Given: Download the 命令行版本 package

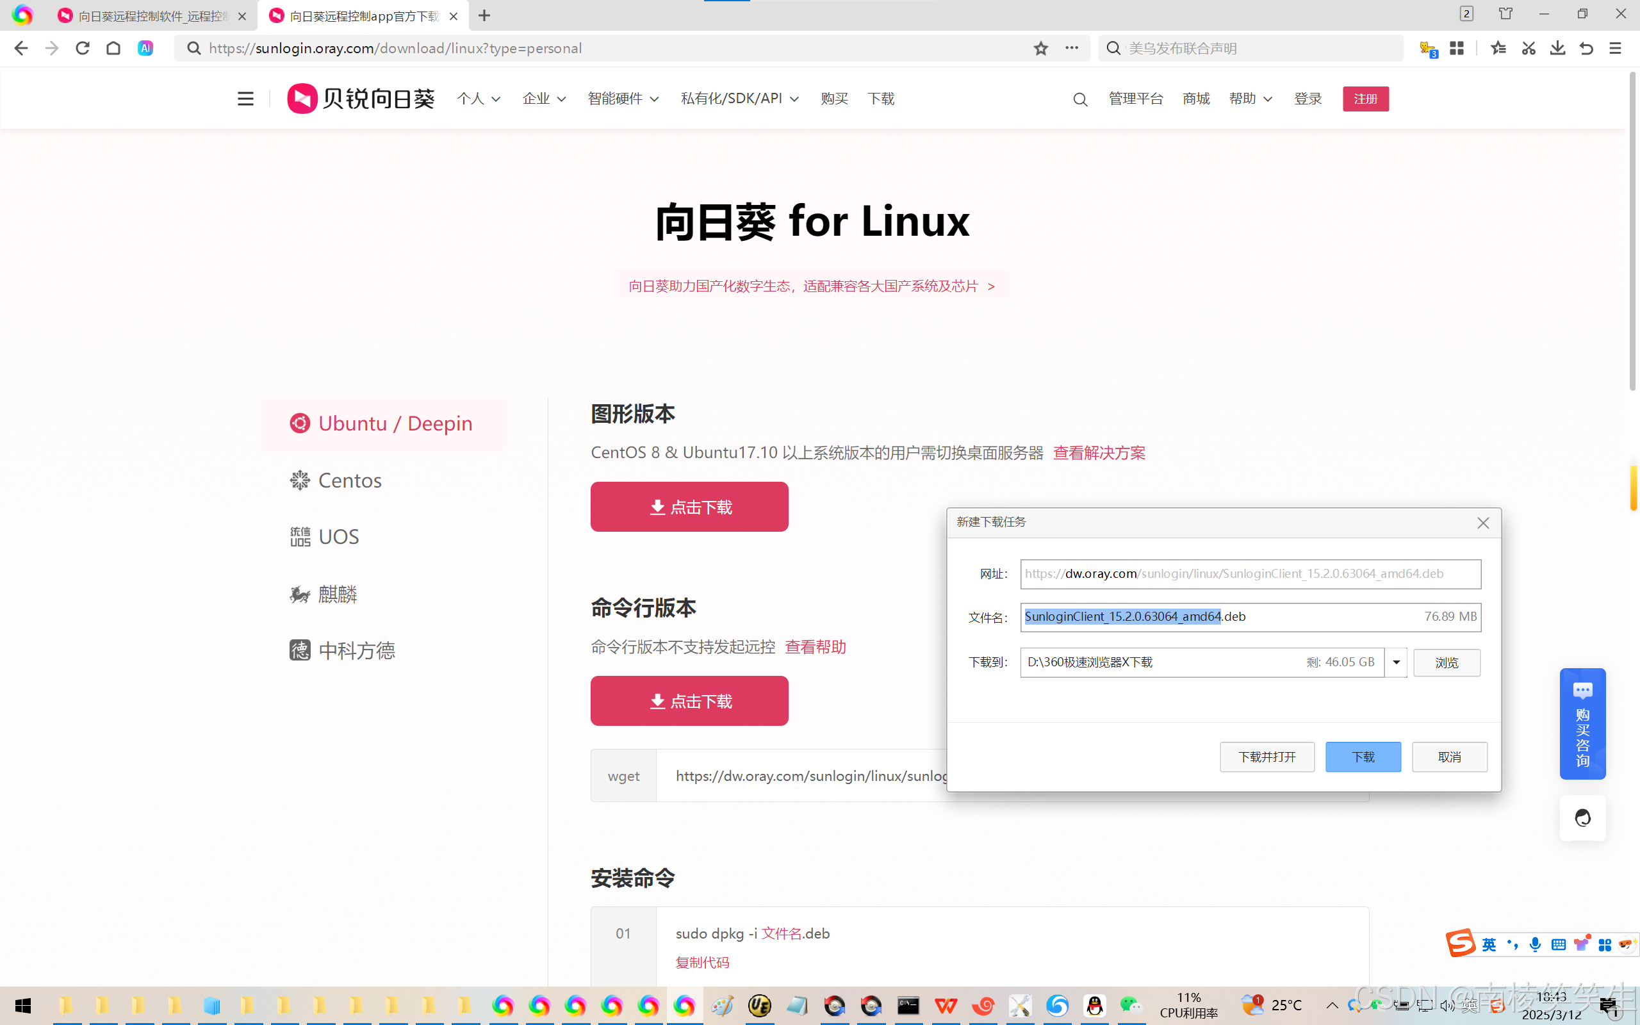Looking at the screenshot, I should [689, 701].
